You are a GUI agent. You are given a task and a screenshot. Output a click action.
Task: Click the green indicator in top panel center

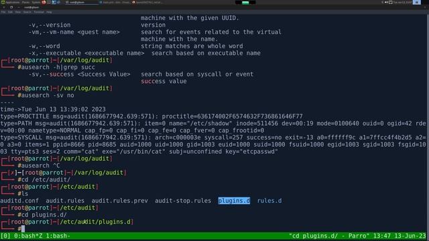[245, 3]
